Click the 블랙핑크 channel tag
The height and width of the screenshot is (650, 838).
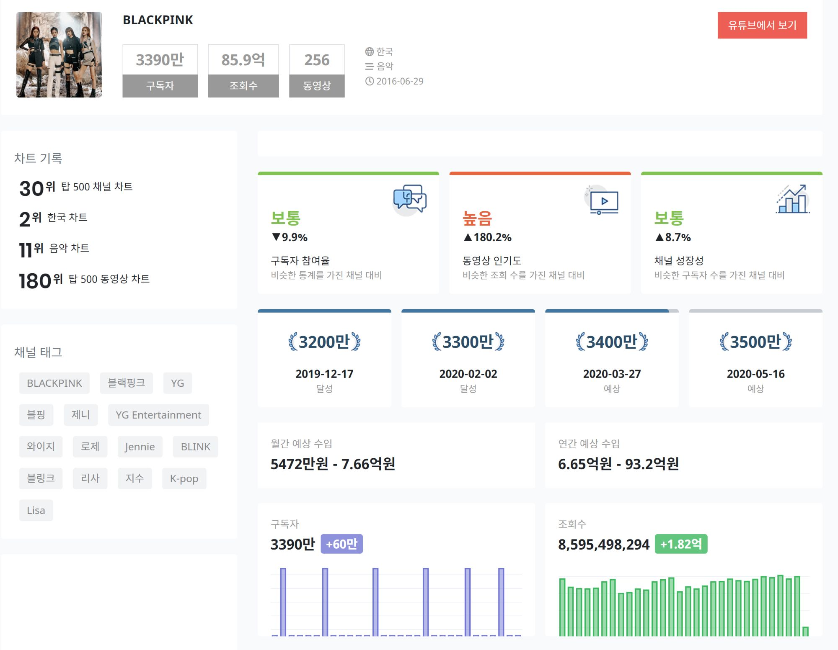tap(126, 383)
